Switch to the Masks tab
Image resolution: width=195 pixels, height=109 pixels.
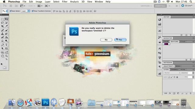tap(178, 66)
